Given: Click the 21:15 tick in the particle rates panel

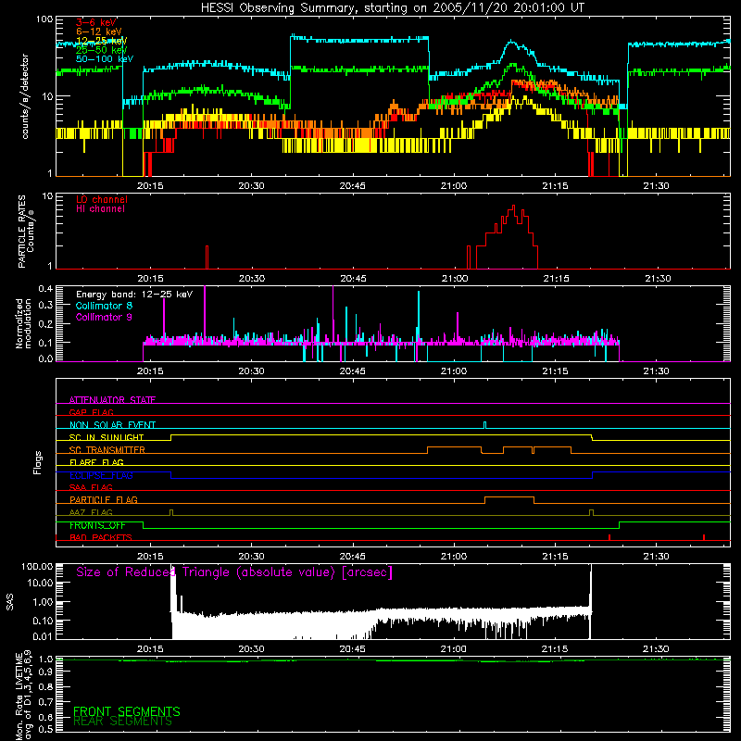Looking at the screenshot, I should [556, 279].
